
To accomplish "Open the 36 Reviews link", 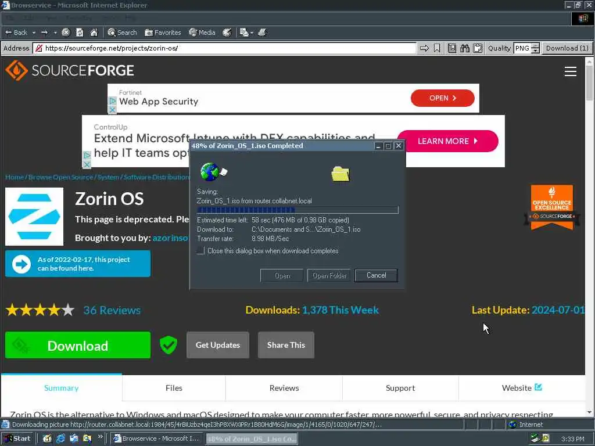I will coord(112,310).
